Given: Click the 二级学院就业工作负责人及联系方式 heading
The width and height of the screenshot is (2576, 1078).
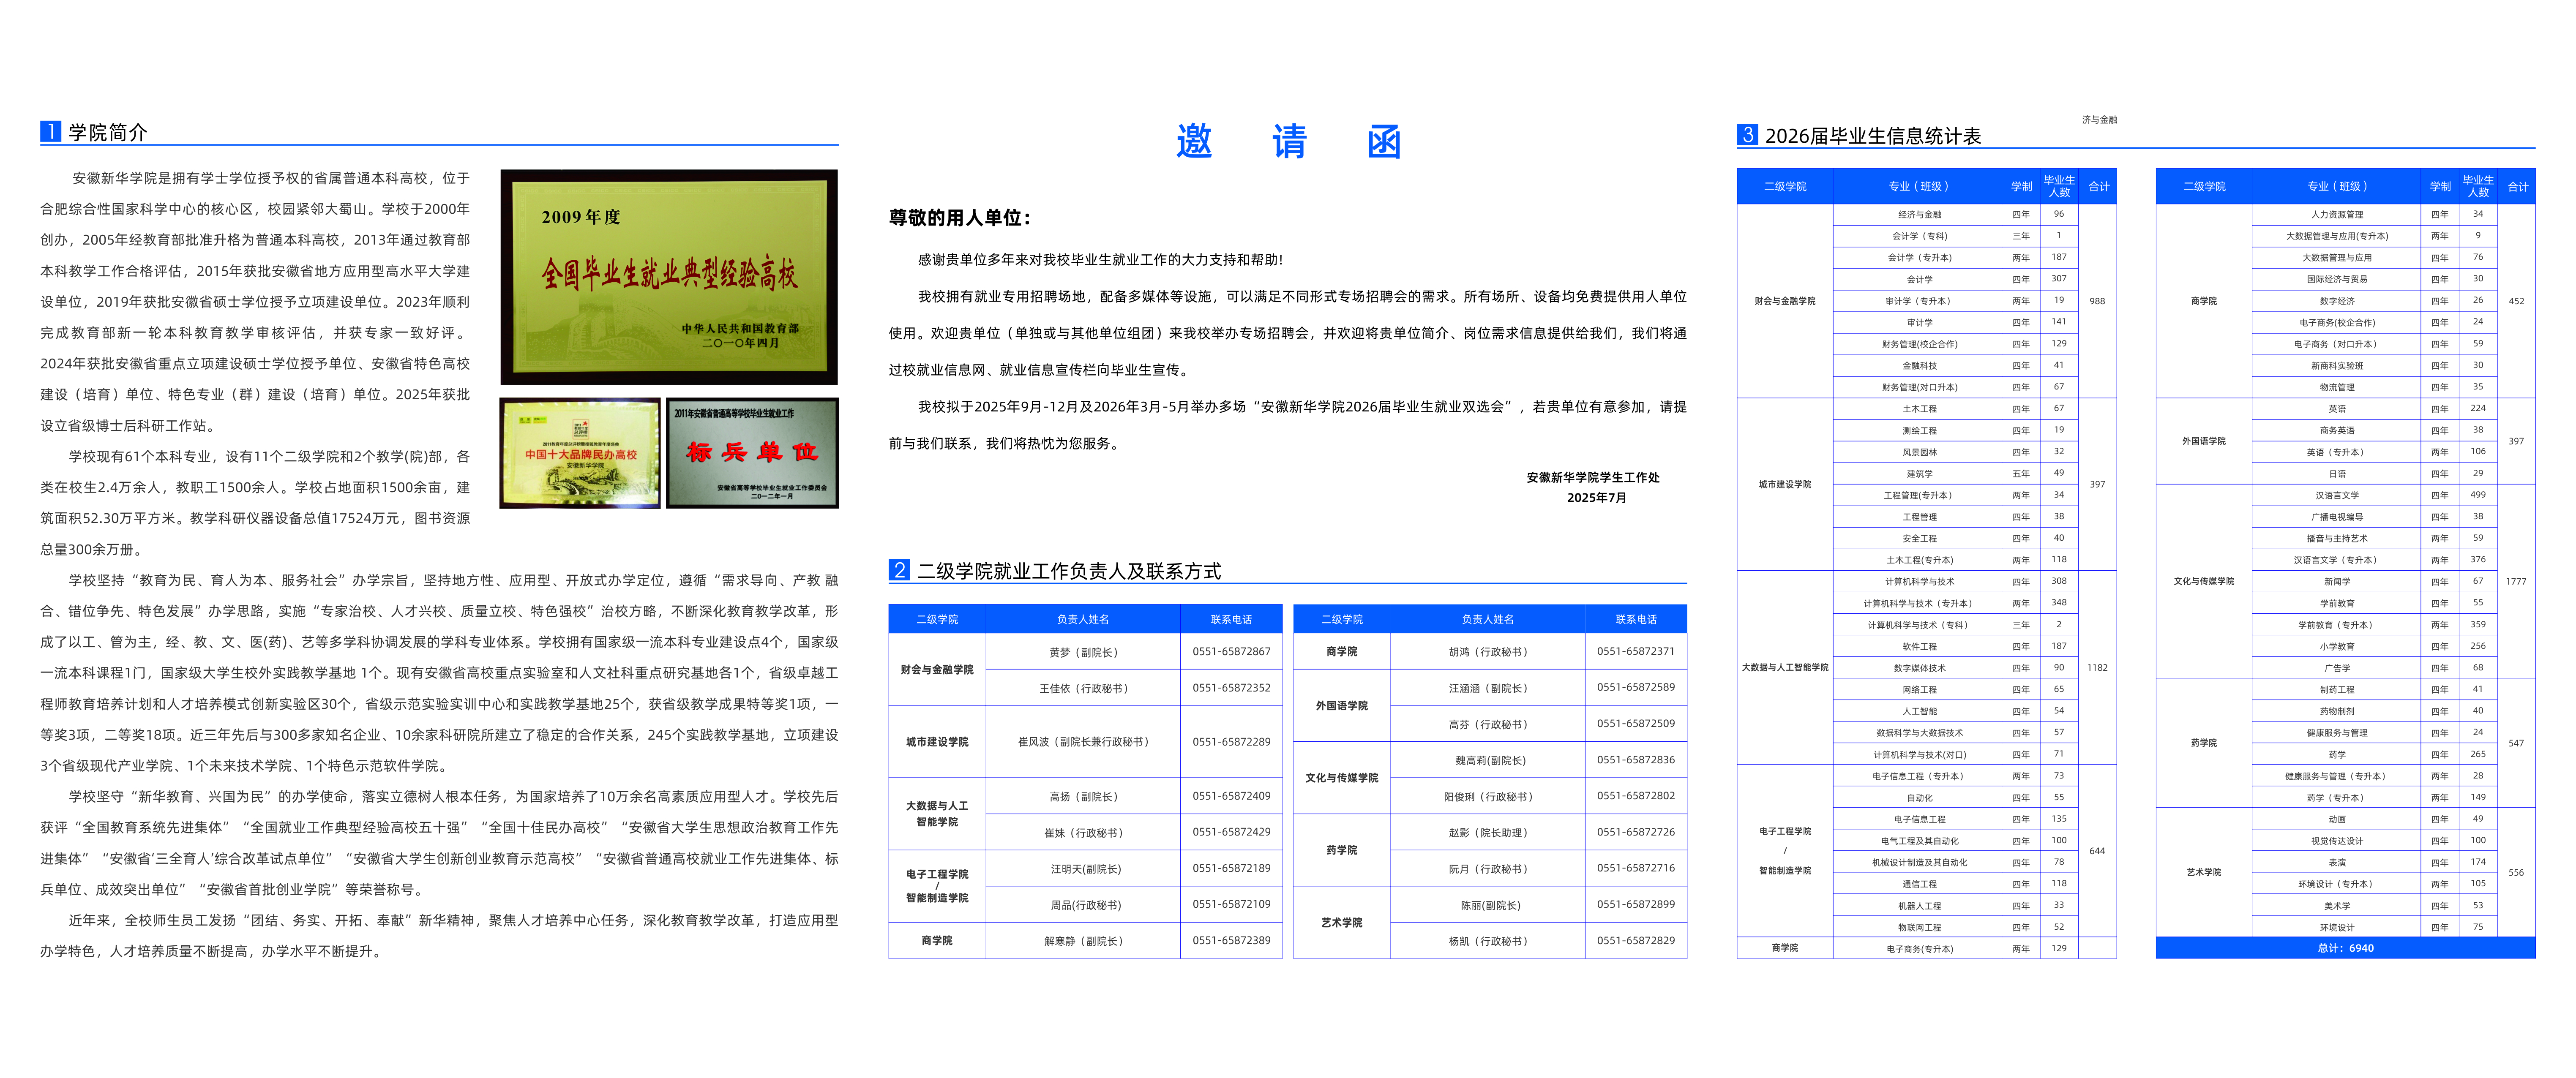Looking at the screenshot, I should [1069, 571].
